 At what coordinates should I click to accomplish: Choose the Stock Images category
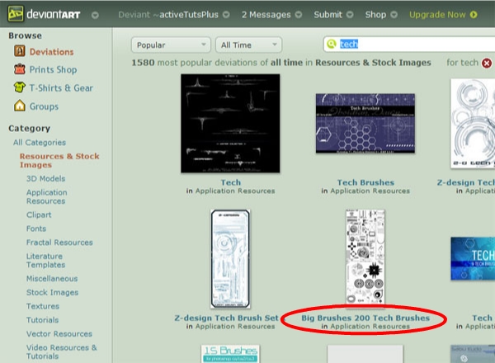[x=53, y=292]
